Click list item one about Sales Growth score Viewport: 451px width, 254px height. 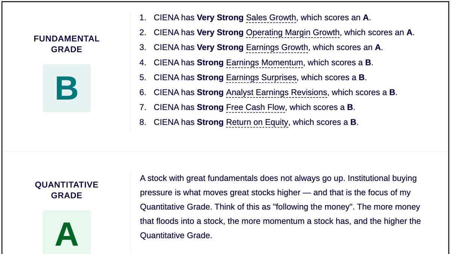click(x=255, y=18)
